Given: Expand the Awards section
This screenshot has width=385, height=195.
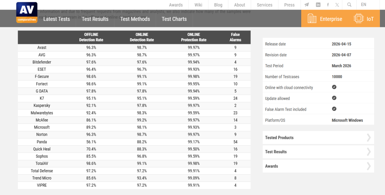Looking at the screenshot, I should point(318,166).
